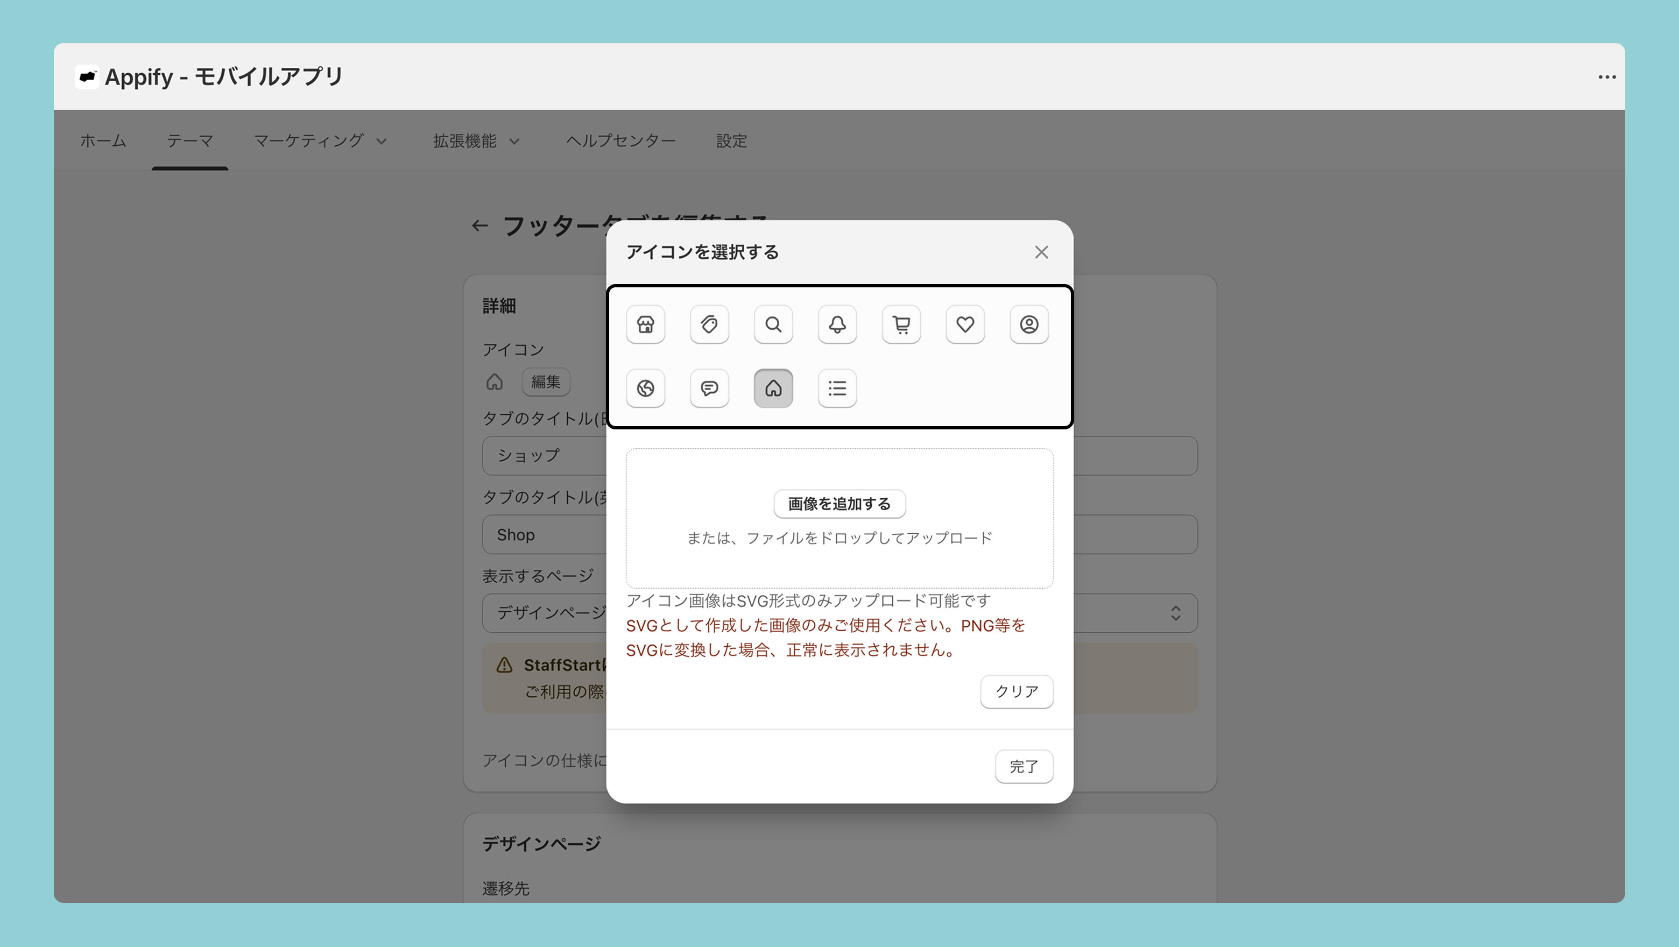This screenshot has width=1679, height=947.
Task: Click 完了 to confirm icon selection
Action: coord(1024,766)
